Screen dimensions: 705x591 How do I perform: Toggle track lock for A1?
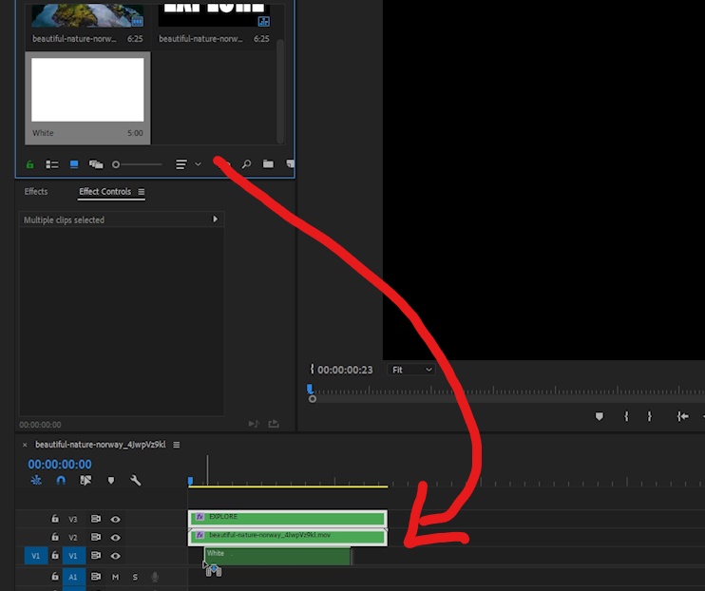[x=55, y=576]
